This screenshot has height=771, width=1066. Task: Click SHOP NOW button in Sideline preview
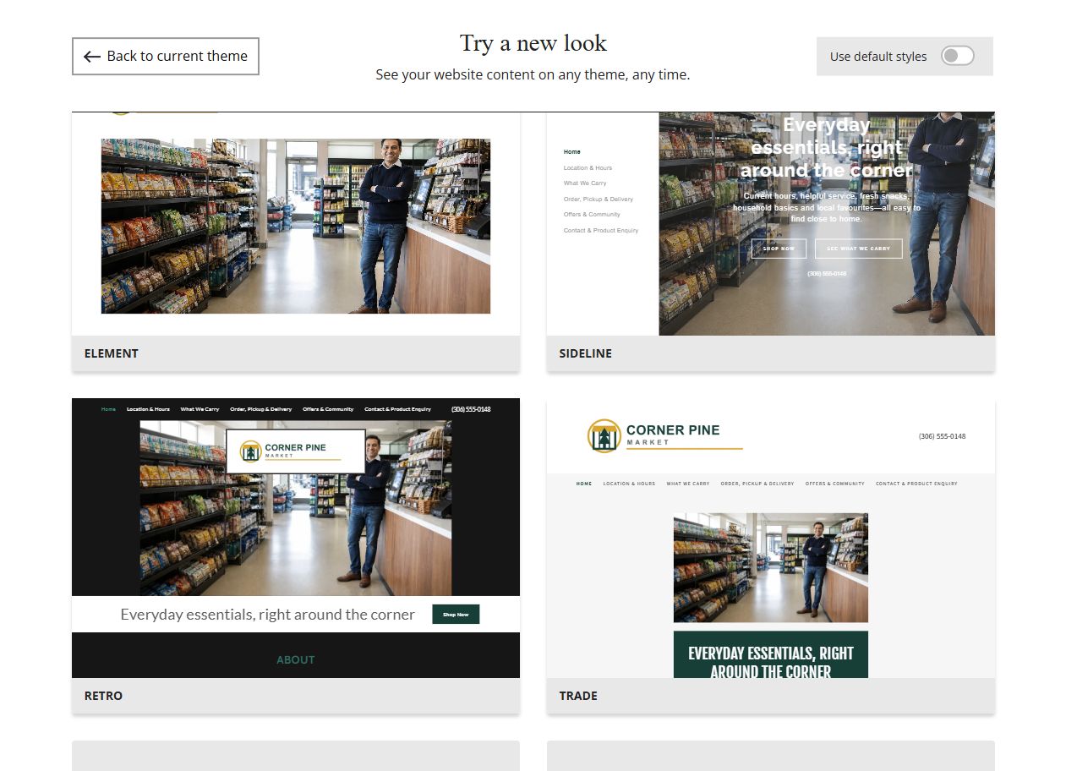point(779,249)
